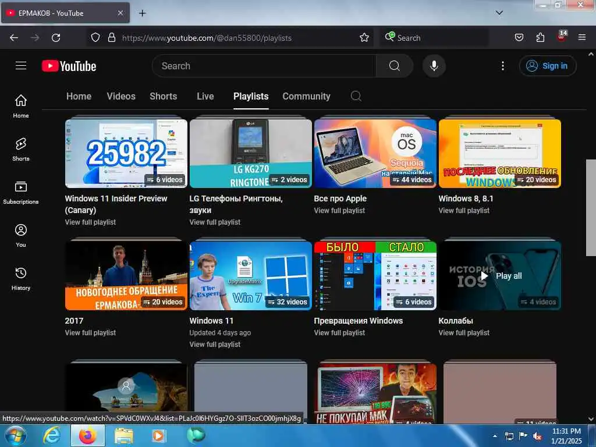Close the ЕРМАКОВ YouTube tab

click(x=120, y=13)
